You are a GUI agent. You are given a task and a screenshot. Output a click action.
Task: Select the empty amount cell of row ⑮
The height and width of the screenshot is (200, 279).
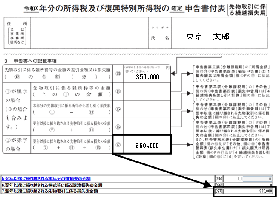[x=147, y=109]
